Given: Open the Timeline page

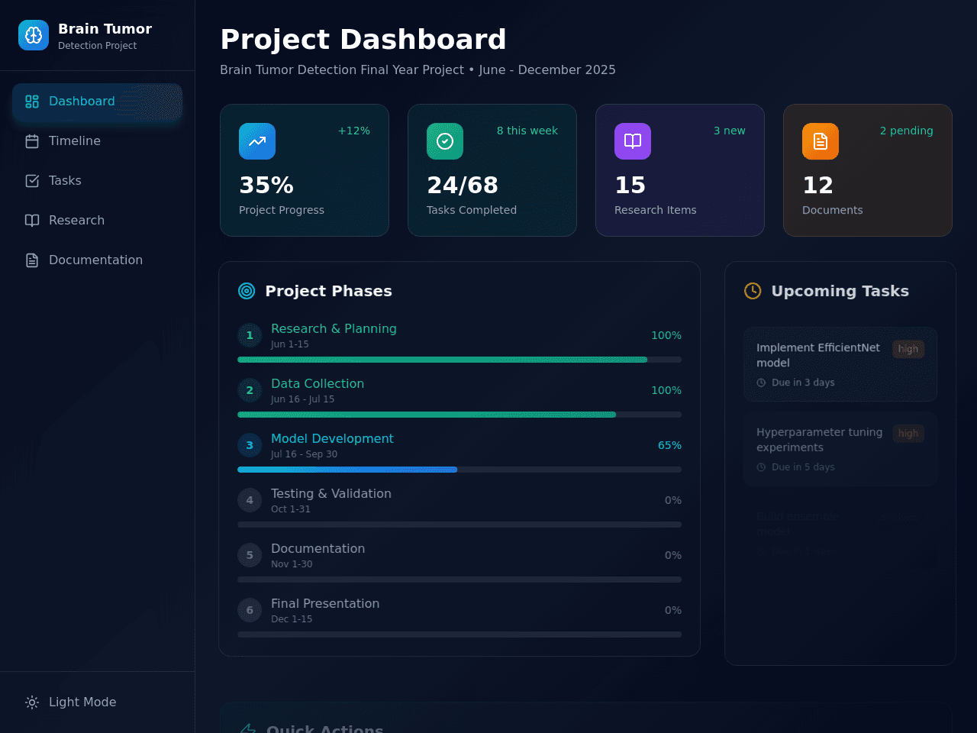Looking at the screenshot, I should point(97,141).
